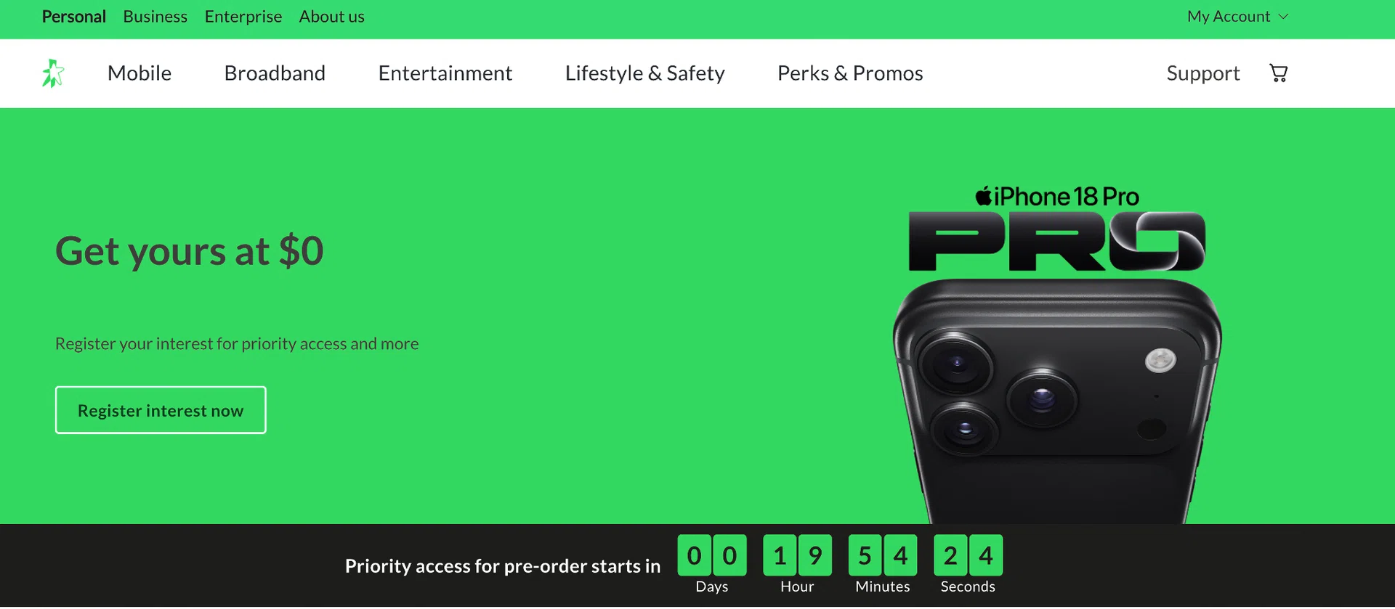Open the Mobile menu
The image size is (1395, 609).
point(139,73)
